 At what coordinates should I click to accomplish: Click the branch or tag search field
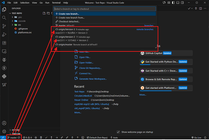pos(104,9)
